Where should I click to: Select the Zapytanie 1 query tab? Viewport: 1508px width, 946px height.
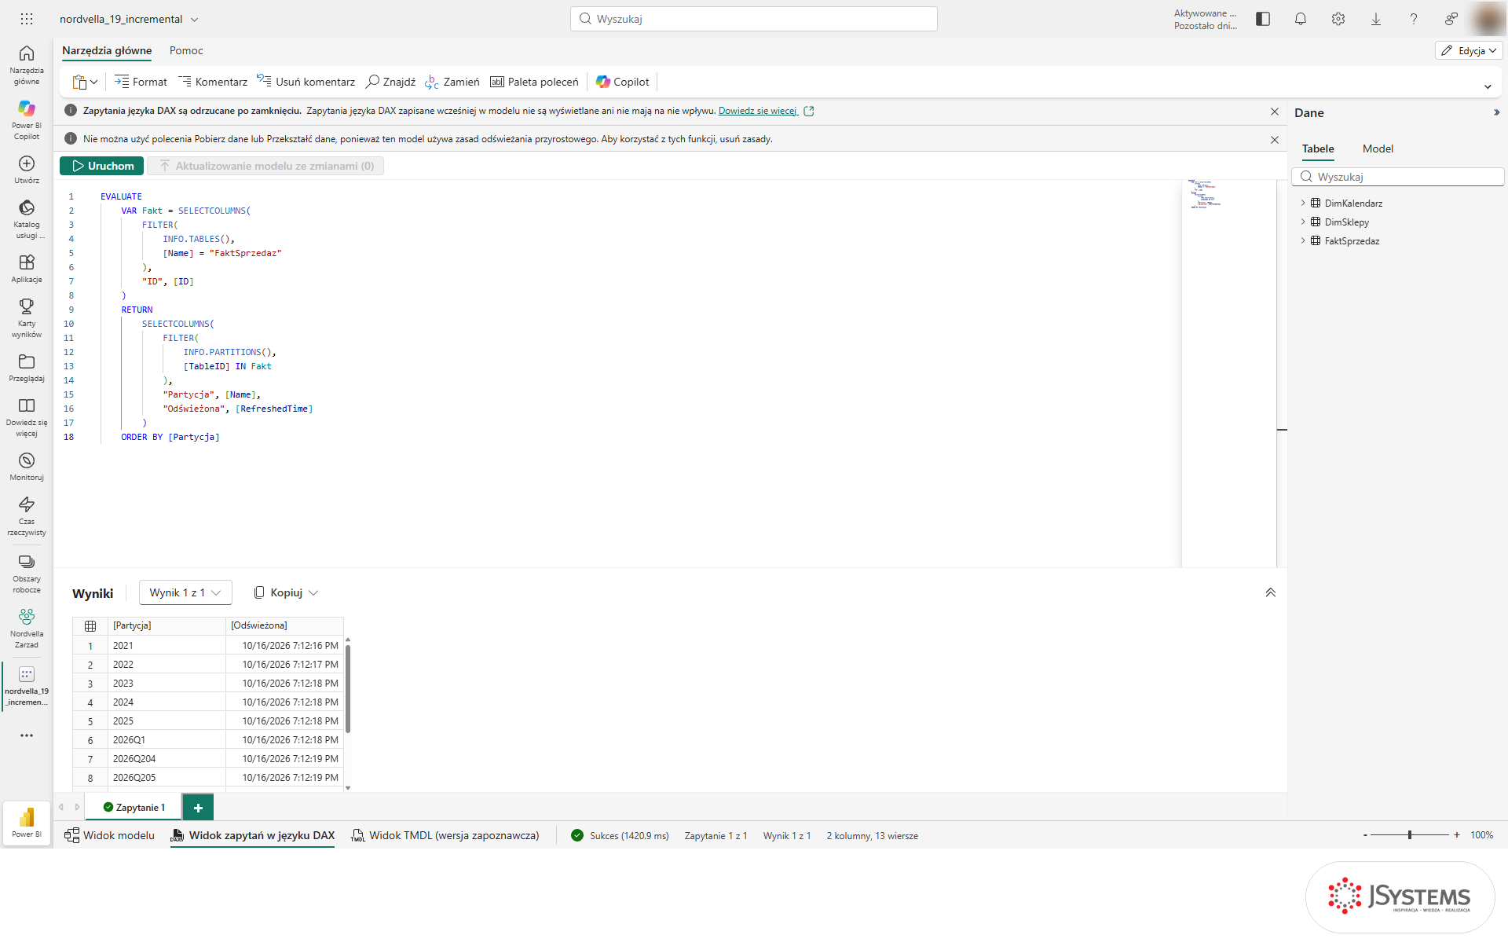[x=134, y=807]
